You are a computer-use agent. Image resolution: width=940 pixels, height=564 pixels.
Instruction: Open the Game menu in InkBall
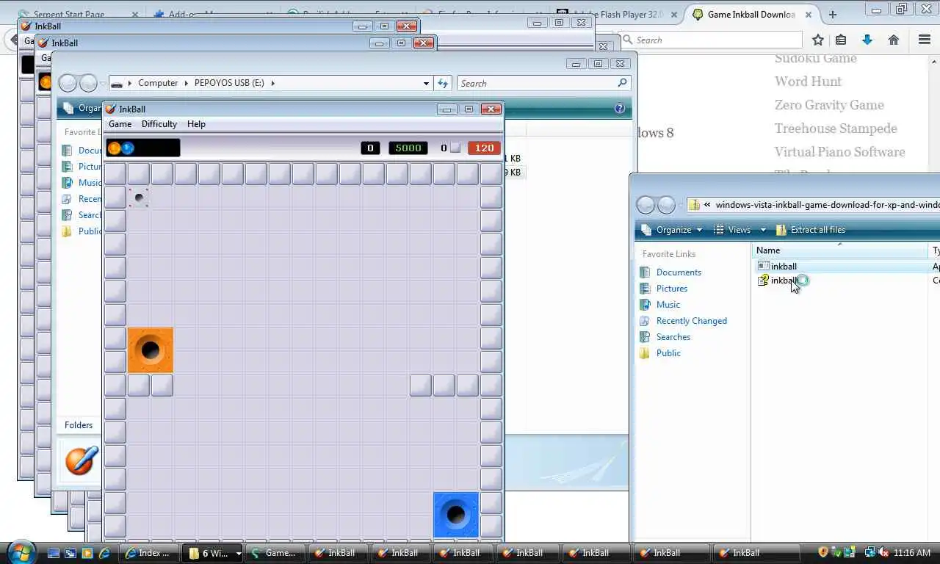[x=120, y=124]
